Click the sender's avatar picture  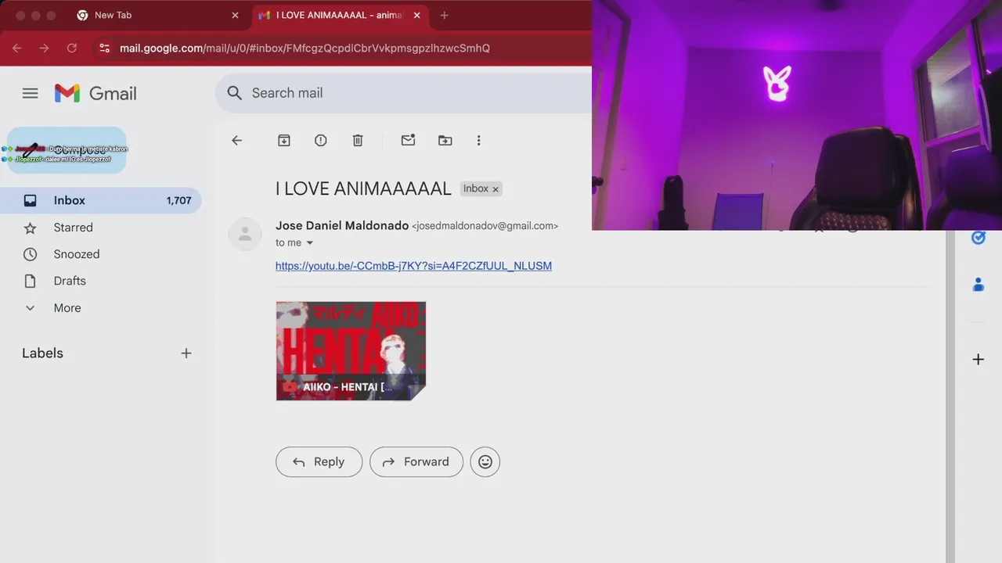(x=245, y=234)
